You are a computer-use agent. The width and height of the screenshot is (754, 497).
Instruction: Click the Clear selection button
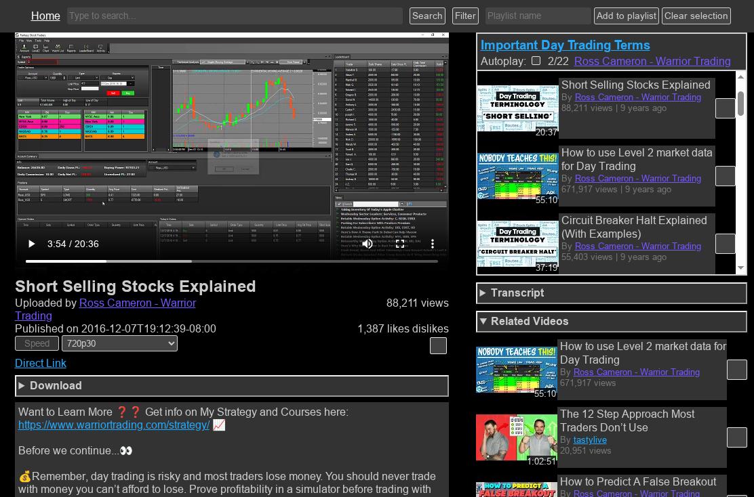(x=696, y=16)
